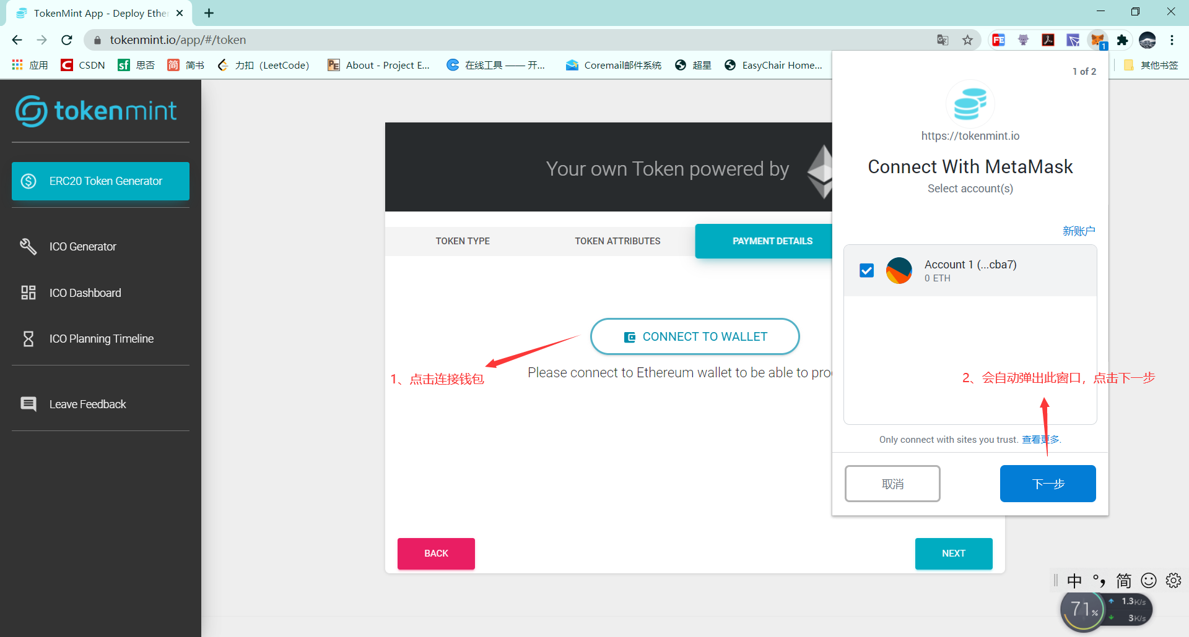Open the Extensions puzzle icon
The image size is (1189, 637).
(1122, 40)
